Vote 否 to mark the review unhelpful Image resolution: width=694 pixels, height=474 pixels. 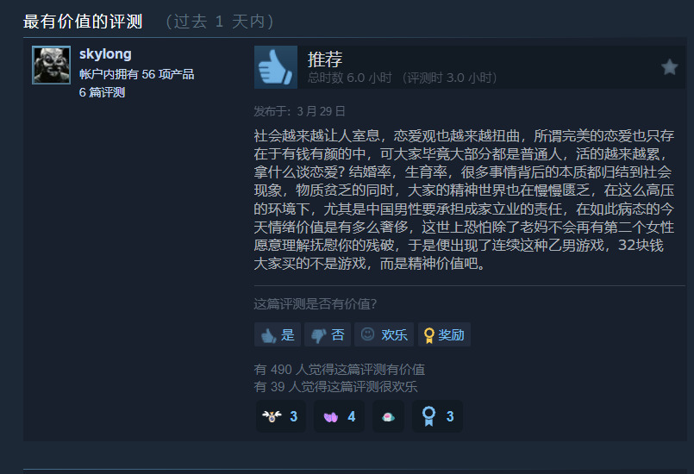pyautogui.click(x=328, y=334)
